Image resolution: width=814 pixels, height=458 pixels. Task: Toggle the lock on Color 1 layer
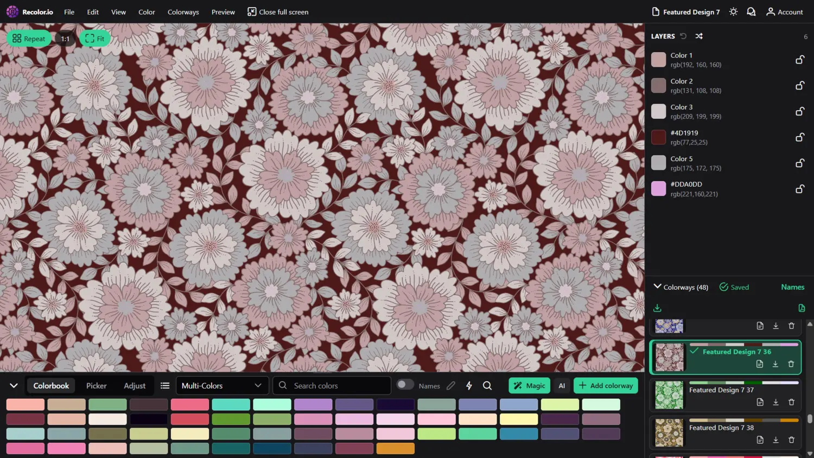coord(800,60)
